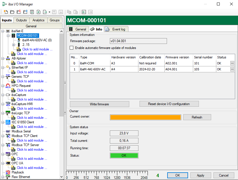Image resolution: width=238 pixels, height=180 pixels.
Task: Click the Copy toolbar icon
Action: coord(69,12)
